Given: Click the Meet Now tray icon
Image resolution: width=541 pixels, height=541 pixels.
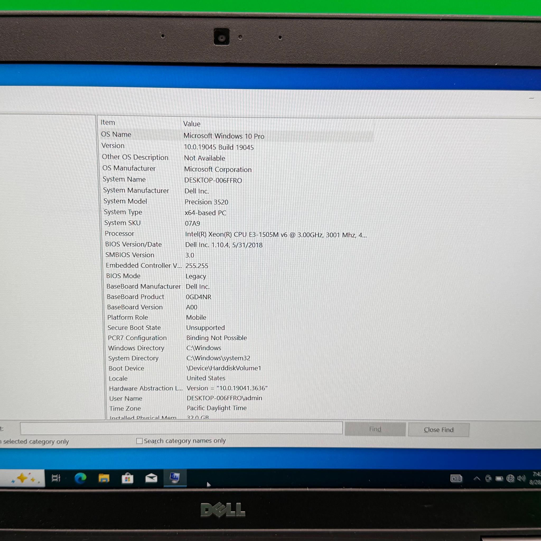Looking at the screenshot, I should tap(488, 479).
